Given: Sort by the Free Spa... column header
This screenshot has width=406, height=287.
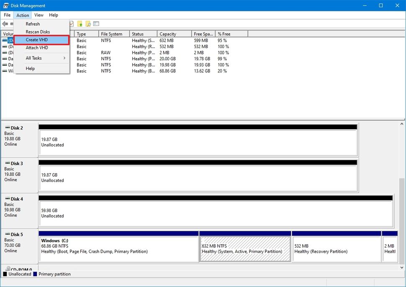Looking at the screenshot, I should pyautogui.click(x=203, y=34).
